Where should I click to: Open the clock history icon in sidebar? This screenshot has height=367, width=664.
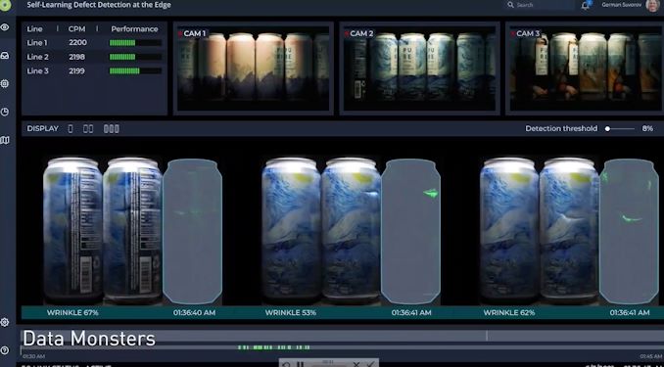[x=5, y=112]
